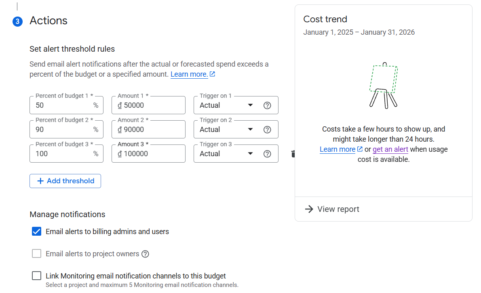481x293 pixels.
Task: Click the Percent of budget 1 field
Action: click(x=63, y=105)
